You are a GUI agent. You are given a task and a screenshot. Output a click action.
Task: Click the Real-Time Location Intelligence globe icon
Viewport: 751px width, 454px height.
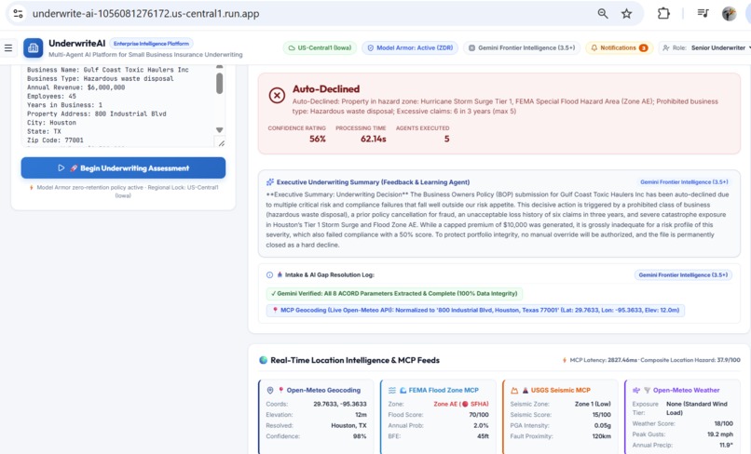tap(263, 360)
